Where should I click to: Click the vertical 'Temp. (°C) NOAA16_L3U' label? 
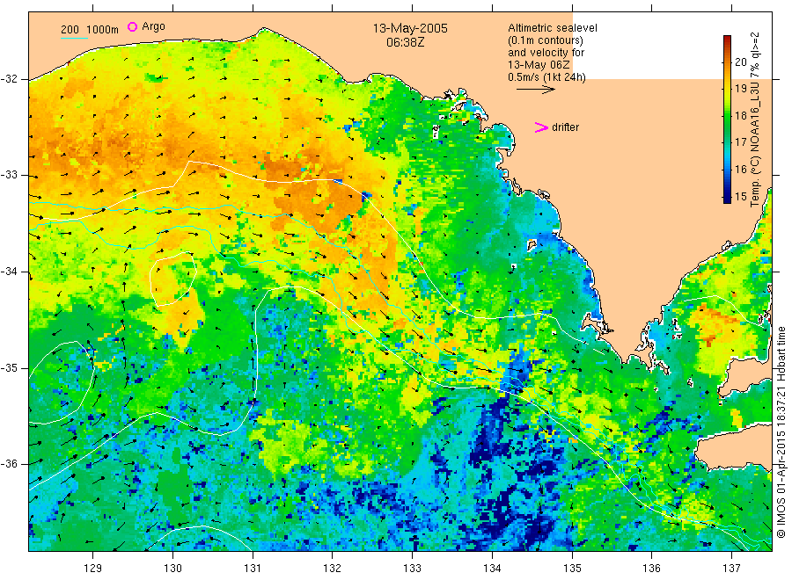pyautogui.click(x=755, y=120)
